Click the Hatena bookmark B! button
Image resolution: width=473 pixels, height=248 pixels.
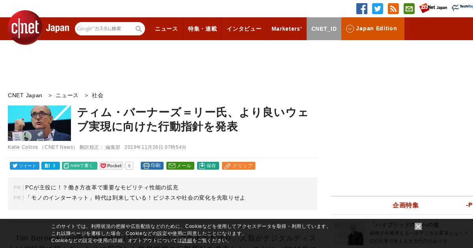click(50, 166)
